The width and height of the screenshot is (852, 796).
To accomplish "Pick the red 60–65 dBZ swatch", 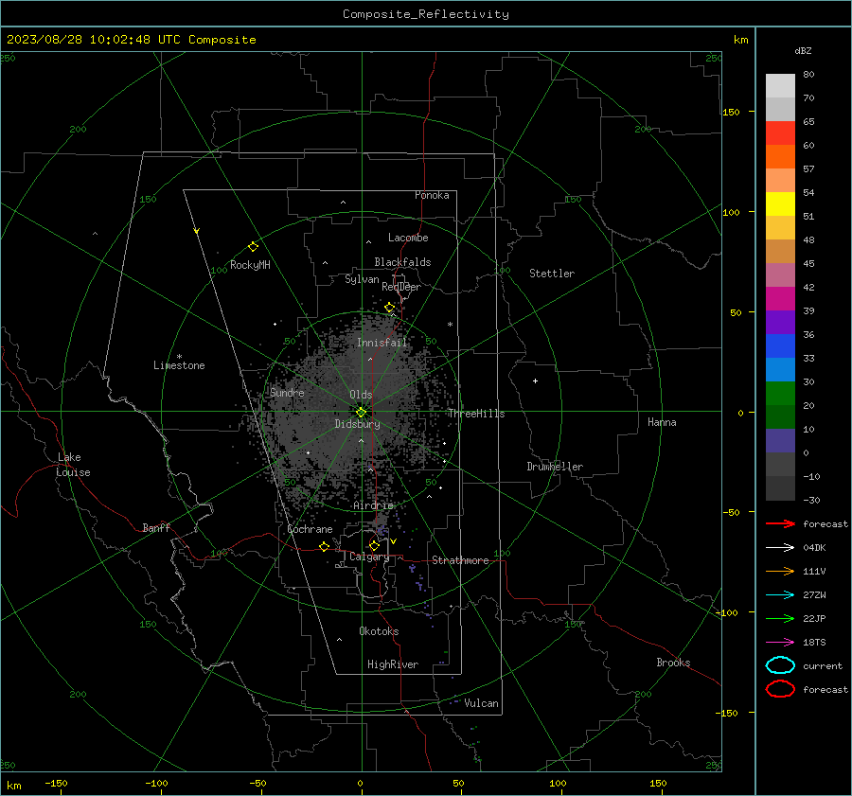I will (x=780, y=133).
